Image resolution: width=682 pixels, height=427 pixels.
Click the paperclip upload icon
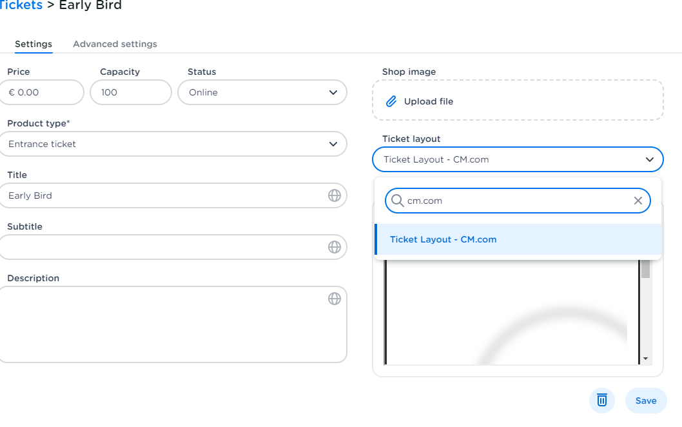coord(391,101)
